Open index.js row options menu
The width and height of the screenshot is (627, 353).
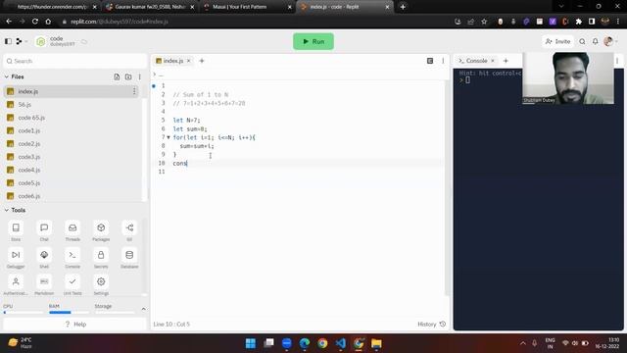click(134, 91)
